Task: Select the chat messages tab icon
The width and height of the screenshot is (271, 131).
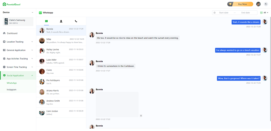Action: click(46, 21)
